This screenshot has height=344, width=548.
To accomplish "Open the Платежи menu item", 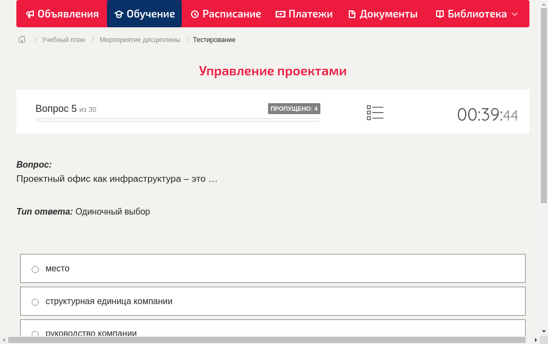I will pos(304,14).
